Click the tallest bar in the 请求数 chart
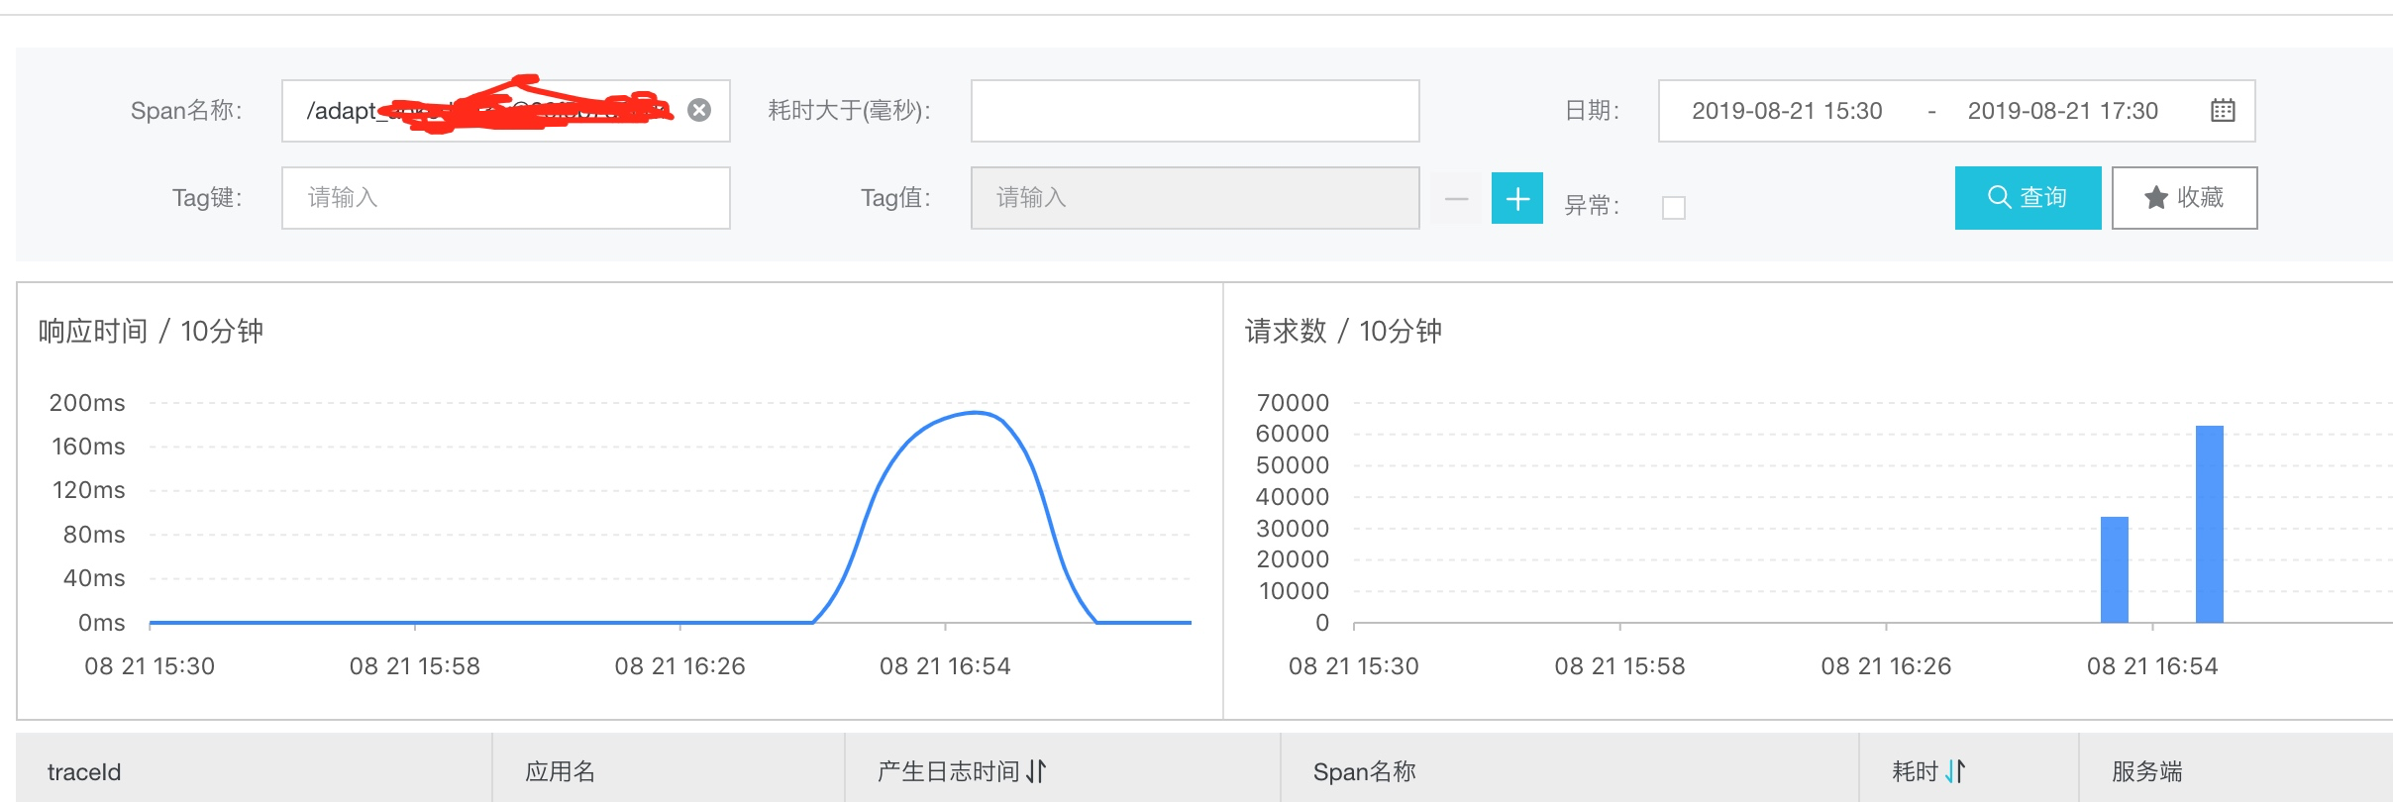The height and width of the screenshot is (802, 2393). click(x=2210, y=524)
